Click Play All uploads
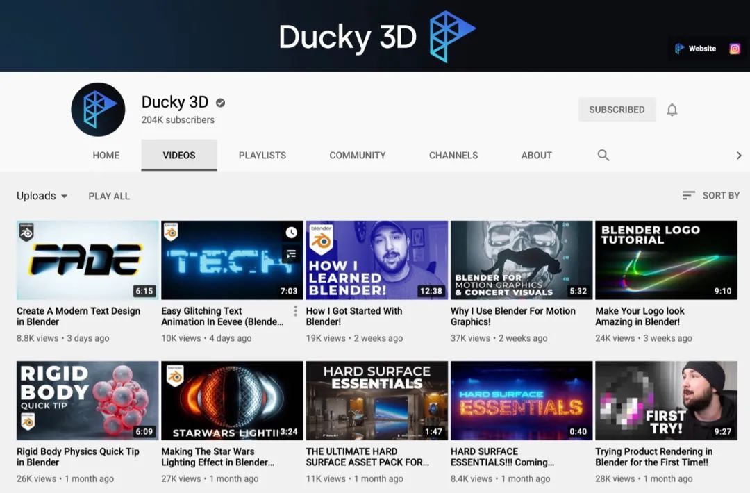This screenshot has height=493, width=750. pos(109,196)
